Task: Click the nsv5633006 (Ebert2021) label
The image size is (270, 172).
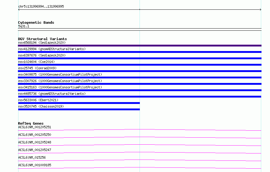Action: [x=38, y=100]
